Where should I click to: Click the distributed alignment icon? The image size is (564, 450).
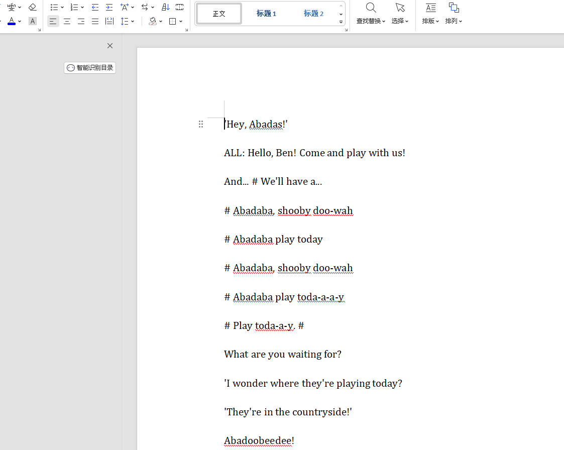point(109,21)
